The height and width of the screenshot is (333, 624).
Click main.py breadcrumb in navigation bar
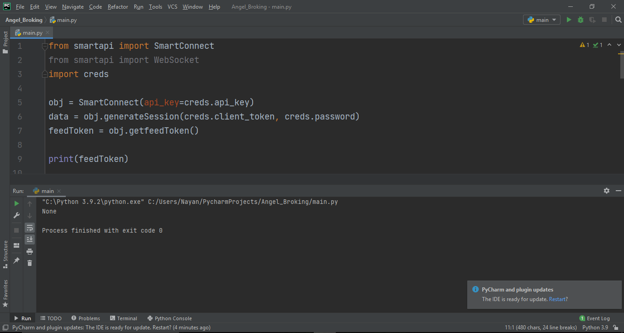[x=63, y=20]
